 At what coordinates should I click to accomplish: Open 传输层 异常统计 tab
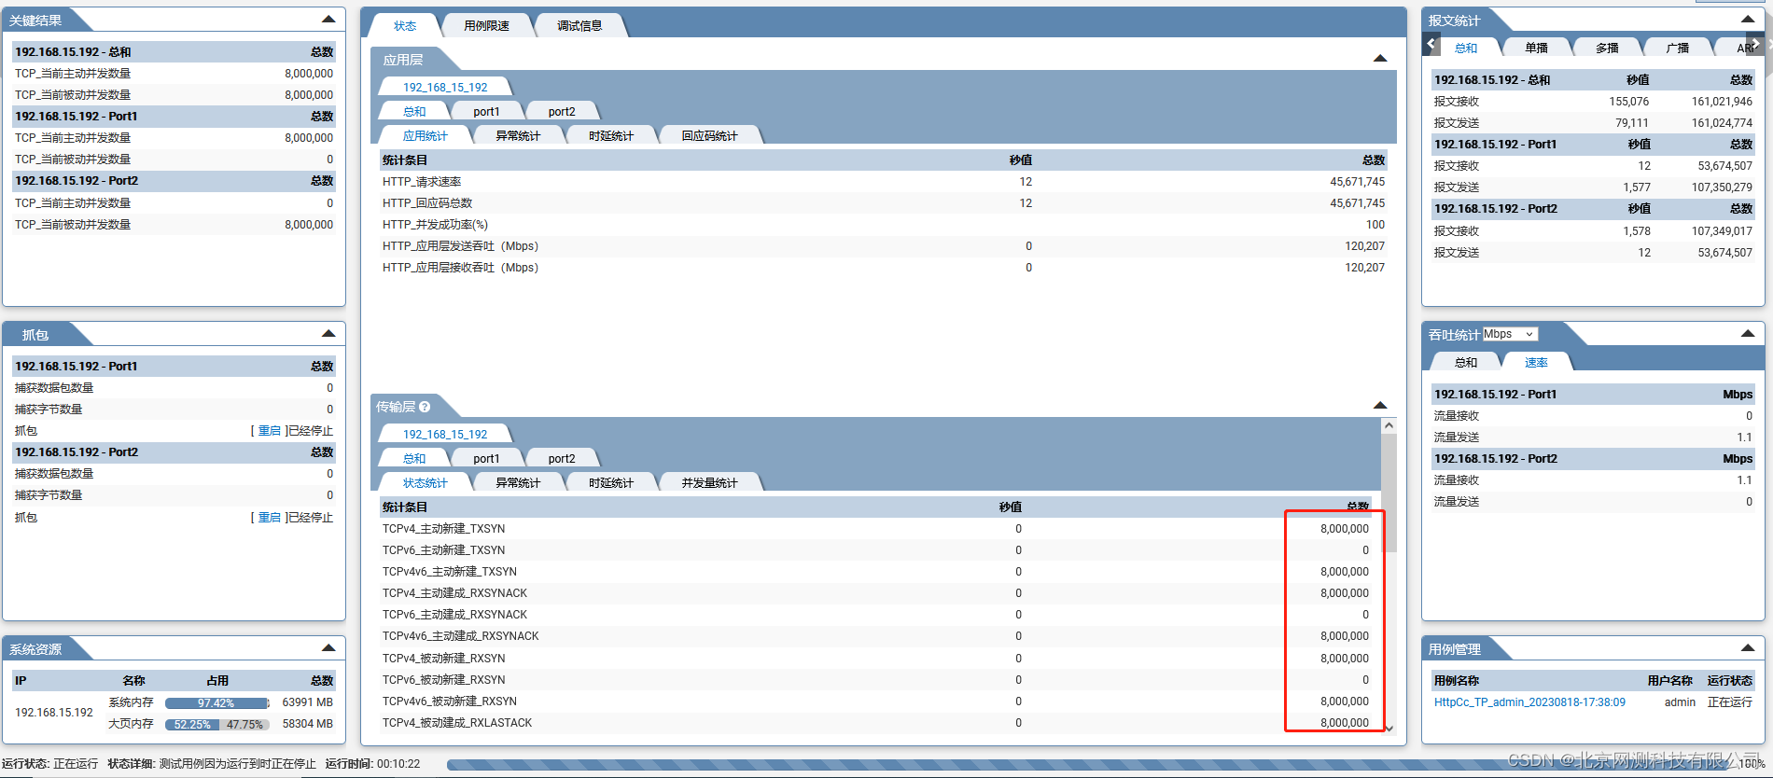(x=518, y=483)
